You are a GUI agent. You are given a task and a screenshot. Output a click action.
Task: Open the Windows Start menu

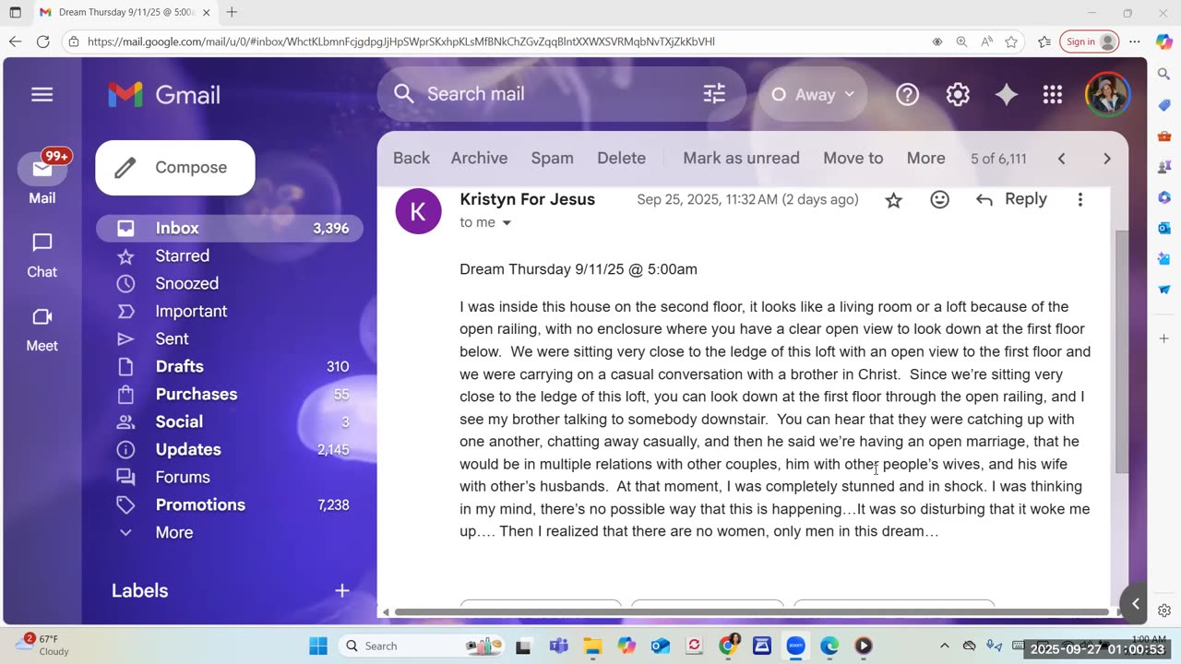coord(318,646)
